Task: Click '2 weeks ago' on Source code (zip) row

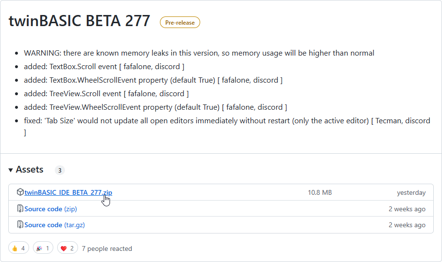Action: 407,209
